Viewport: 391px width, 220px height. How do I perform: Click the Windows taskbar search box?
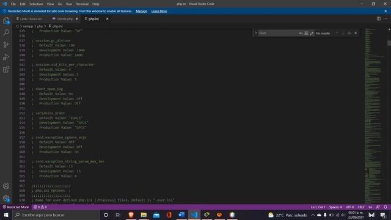tap(56, 215)
